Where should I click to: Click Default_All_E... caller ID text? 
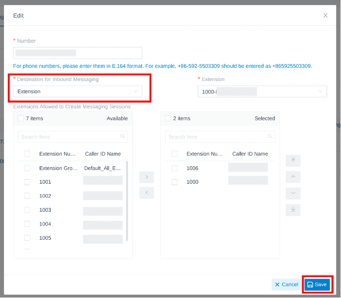tap(102, 168)
